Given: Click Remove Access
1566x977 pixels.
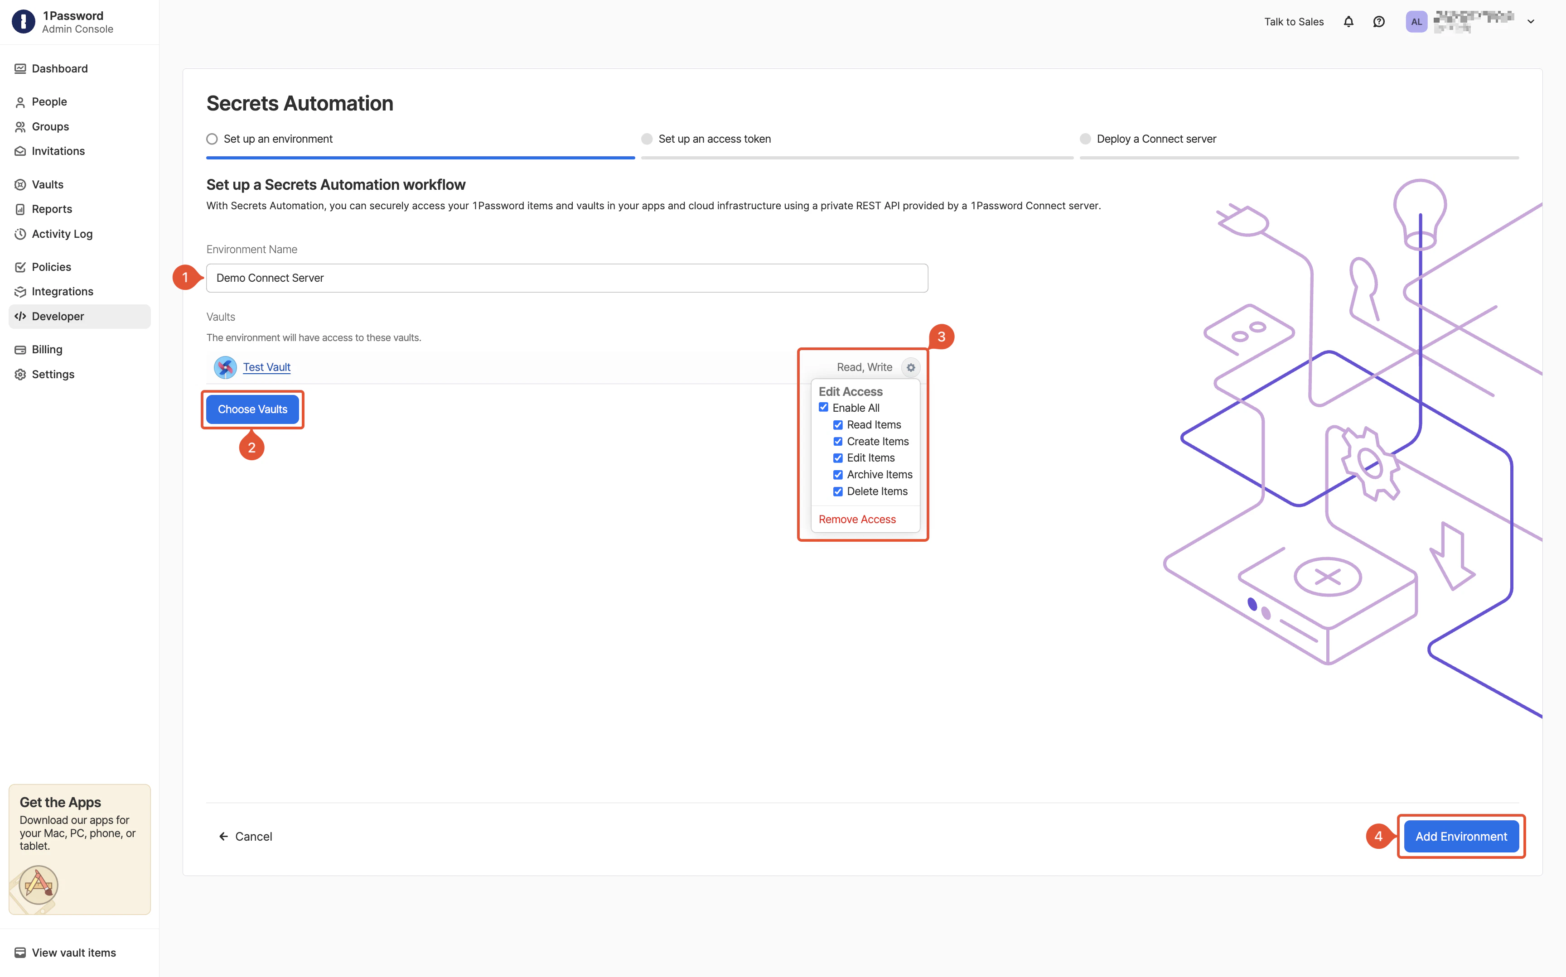Looking at the screenshot, I should pos(857,520).
